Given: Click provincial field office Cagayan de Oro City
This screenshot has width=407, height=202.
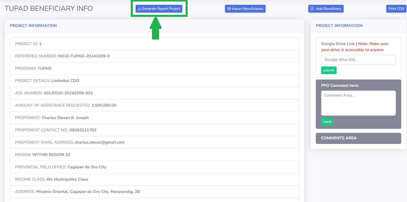Looking at the screenshot, I should pos(87,167).
